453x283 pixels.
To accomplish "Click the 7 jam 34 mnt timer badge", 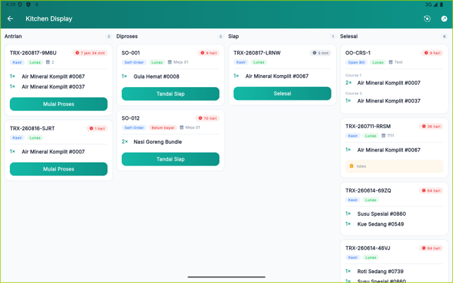I will [90, 53].
